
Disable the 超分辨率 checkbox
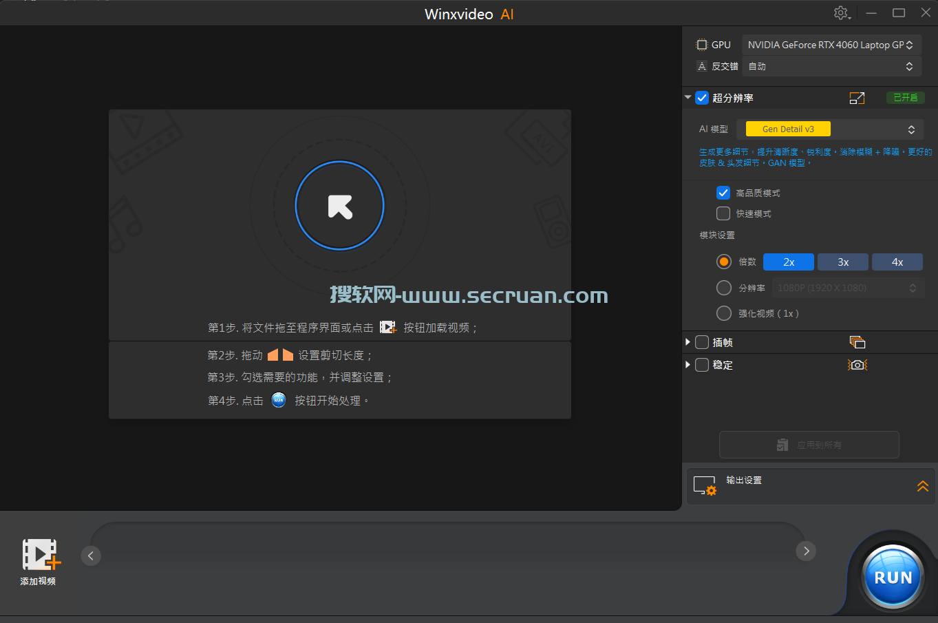702,98
